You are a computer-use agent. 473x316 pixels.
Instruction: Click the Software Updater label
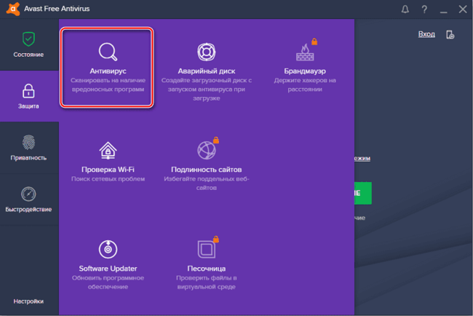tap(108, 269)
